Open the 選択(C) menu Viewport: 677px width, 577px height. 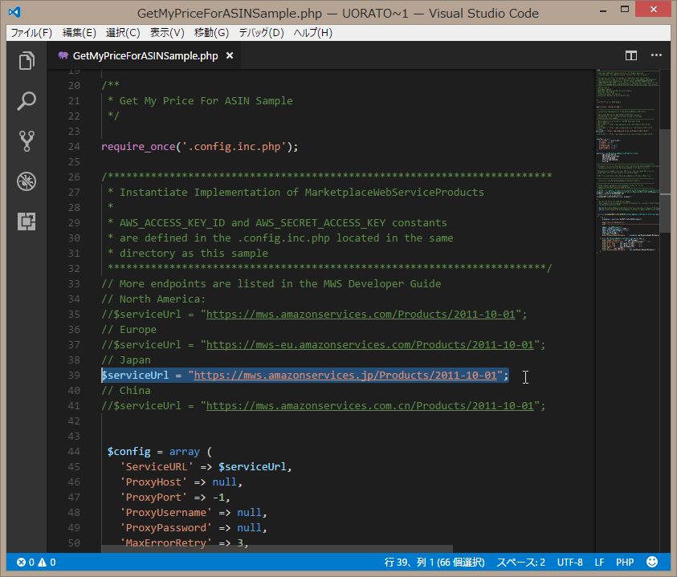click(123, 33)
